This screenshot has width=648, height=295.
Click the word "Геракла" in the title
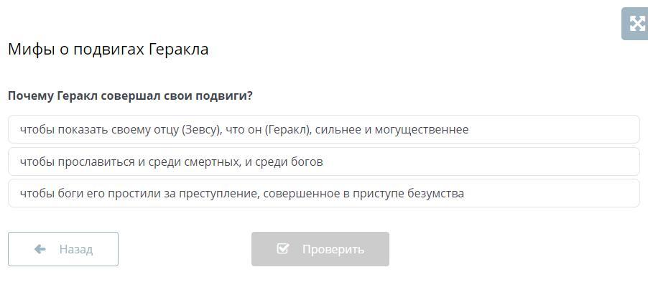click(178, 50)
